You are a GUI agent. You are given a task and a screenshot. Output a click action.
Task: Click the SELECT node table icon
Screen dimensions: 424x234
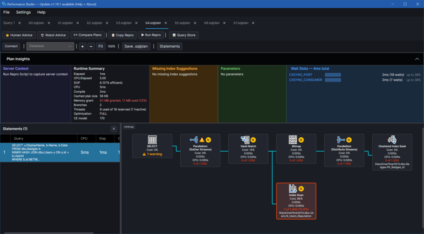pos(152,140)
